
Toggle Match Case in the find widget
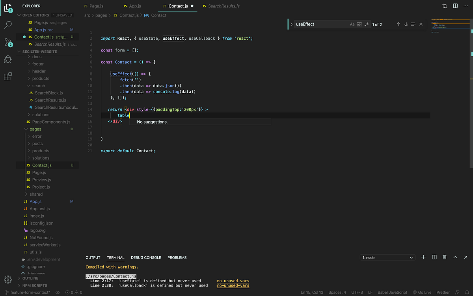(x=352, y=24)
